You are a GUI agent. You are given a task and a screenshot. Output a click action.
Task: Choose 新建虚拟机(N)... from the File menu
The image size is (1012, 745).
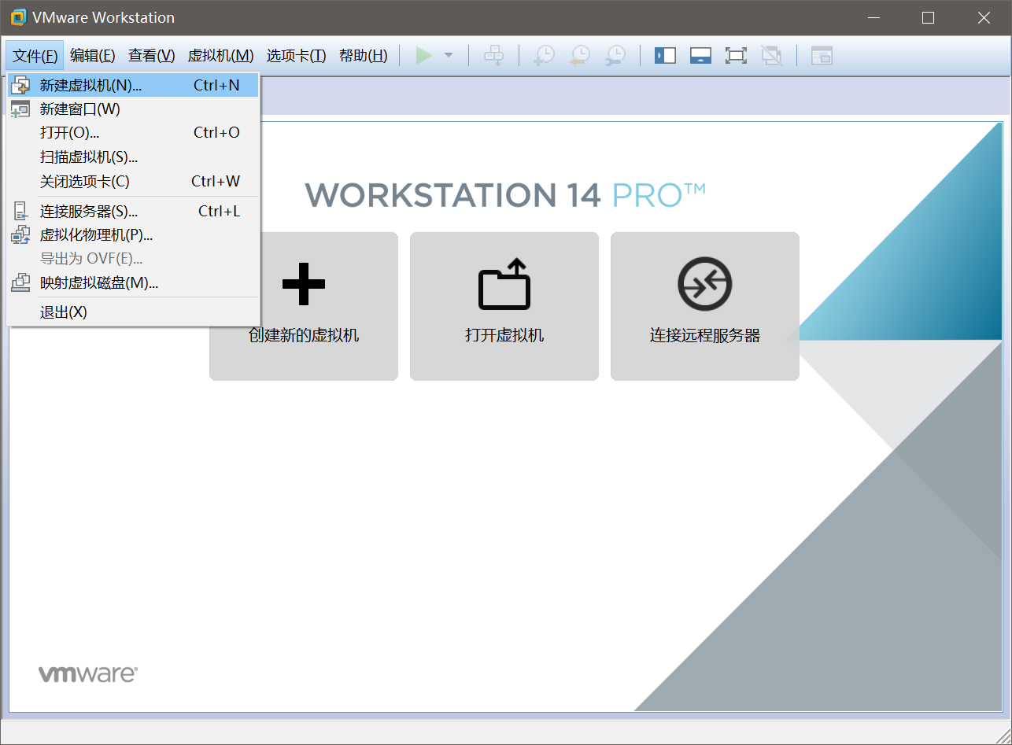pos(133,85)
